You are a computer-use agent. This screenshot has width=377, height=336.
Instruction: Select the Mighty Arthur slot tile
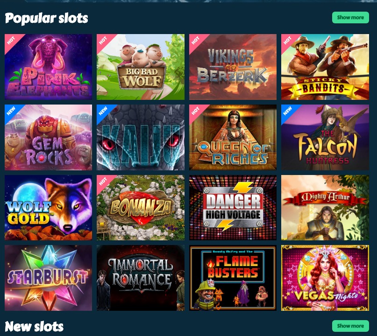point(325,208)
